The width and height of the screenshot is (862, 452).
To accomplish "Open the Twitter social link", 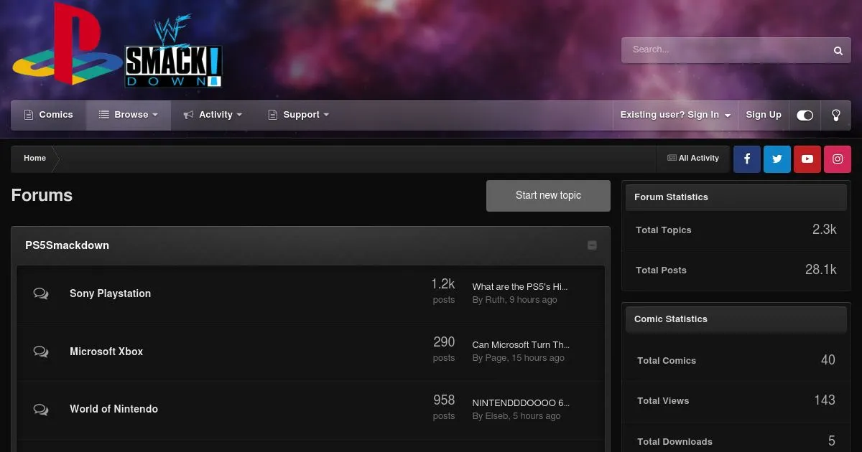I will point(777,159).
